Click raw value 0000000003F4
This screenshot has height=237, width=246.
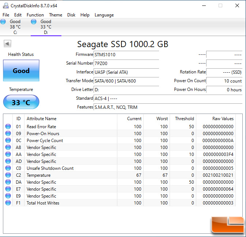coord(218,154)
